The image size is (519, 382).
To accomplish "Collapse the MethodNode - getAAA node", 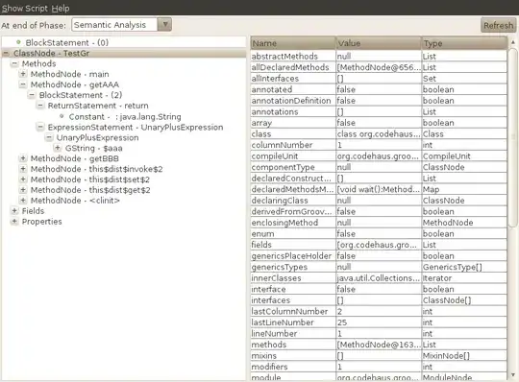I will (x=23, y=84).
